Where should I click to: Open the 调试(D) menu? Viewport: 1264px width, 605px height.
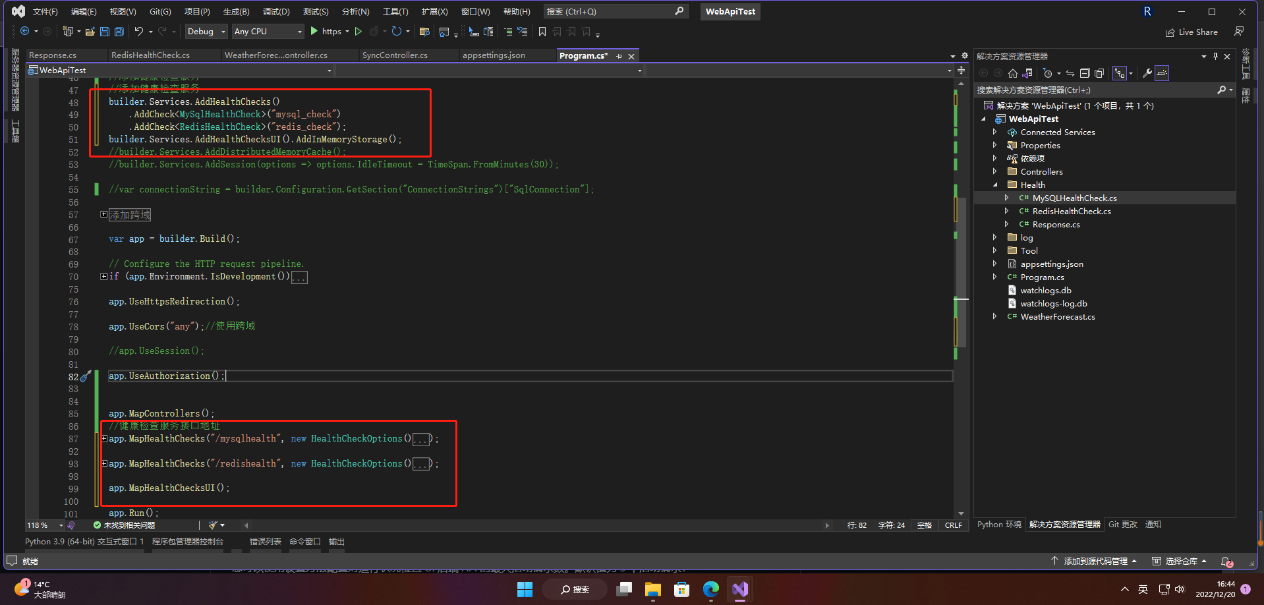[x=276, y=11]
